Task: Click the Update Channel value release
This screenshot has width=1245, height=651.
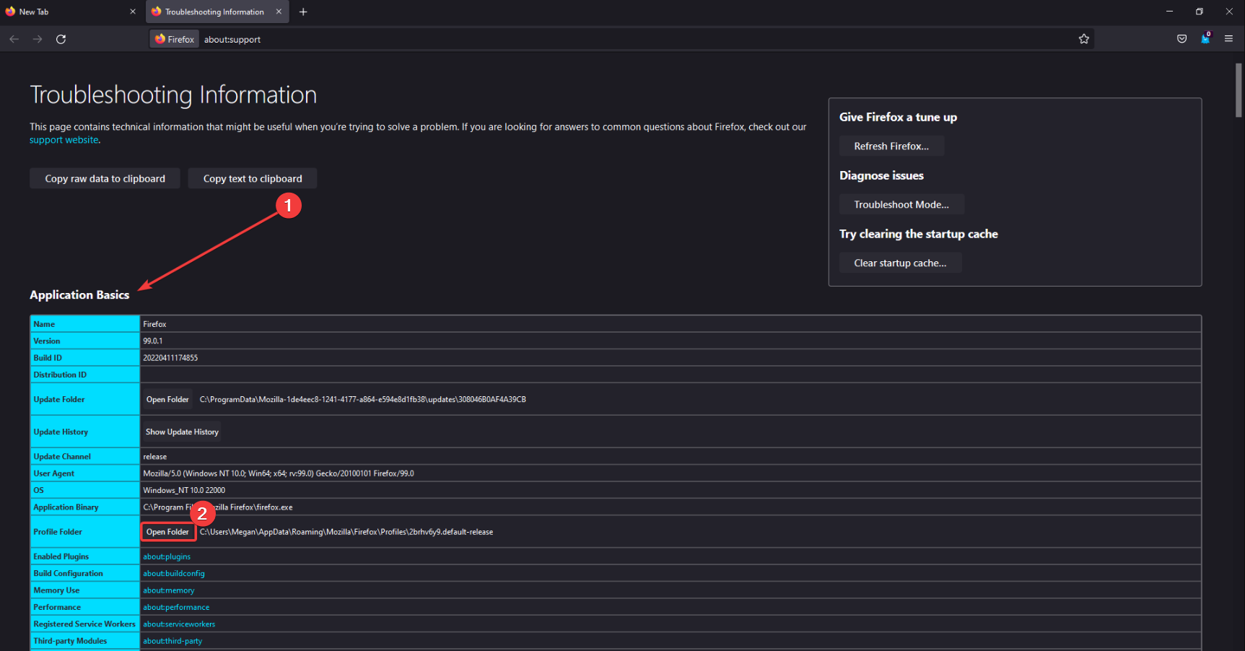Action: (x=155, y=457)
